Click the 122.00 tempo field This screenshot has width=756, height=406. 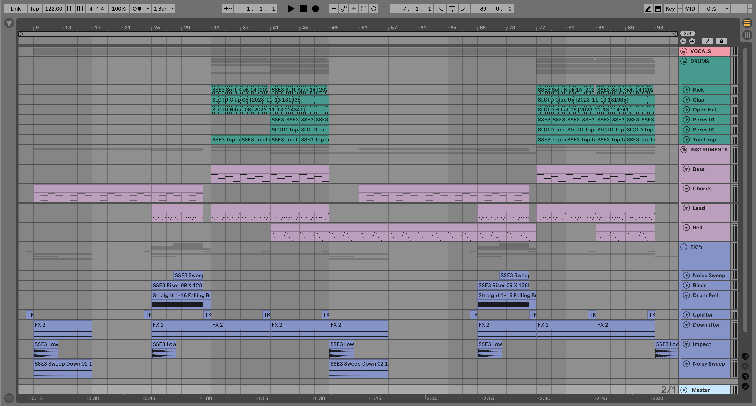pyautogui.click(x=53, y=8)
